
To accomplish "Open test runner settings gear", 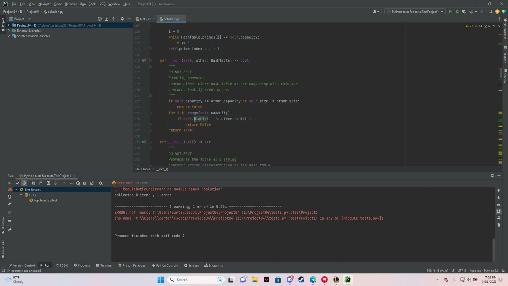I will pos(100,183).
